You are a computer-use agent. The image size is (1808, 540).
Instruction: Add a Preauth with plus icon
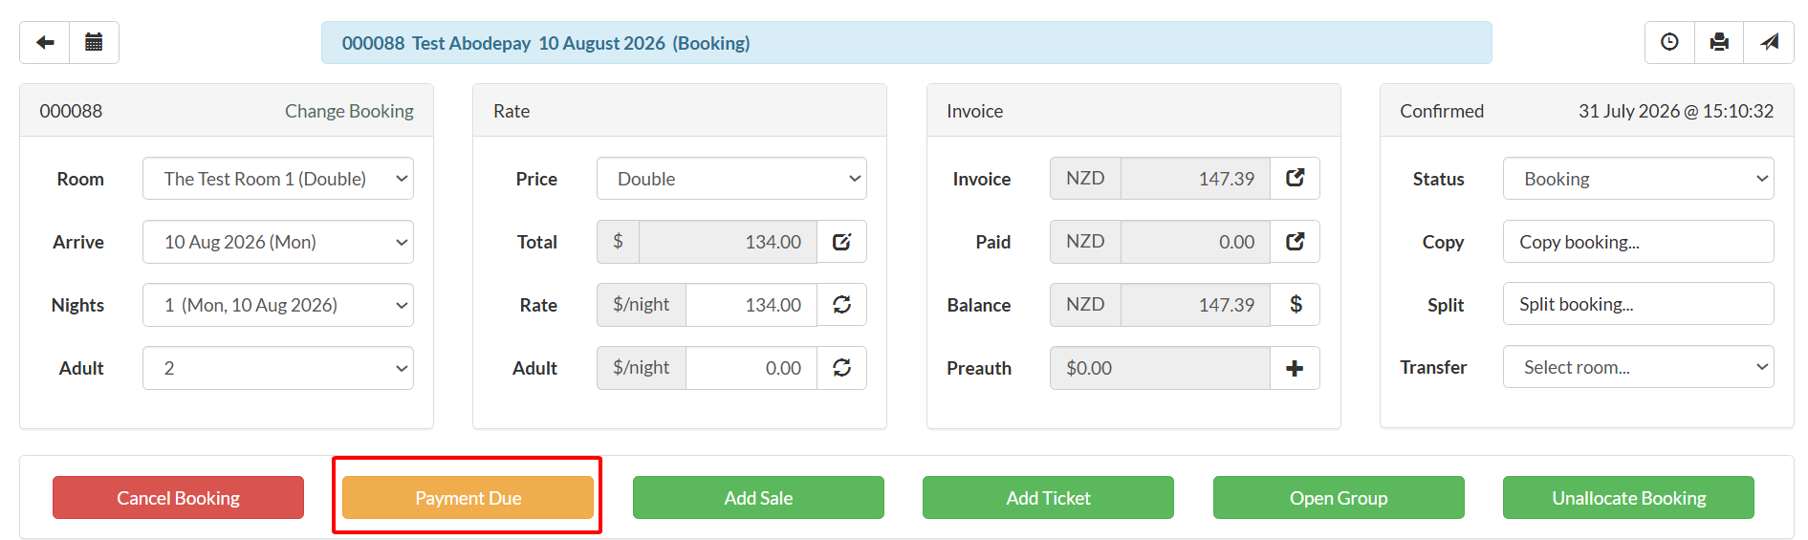point(1295,368)
